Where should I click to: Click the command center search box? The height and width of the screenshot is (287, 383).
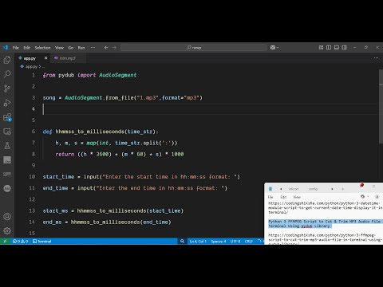(193, 48)
